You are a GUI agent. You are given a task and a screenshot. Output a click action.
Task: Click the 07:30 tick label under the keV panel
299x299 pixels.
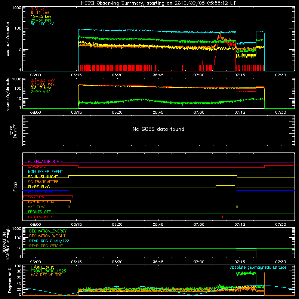tap(281, 75)
